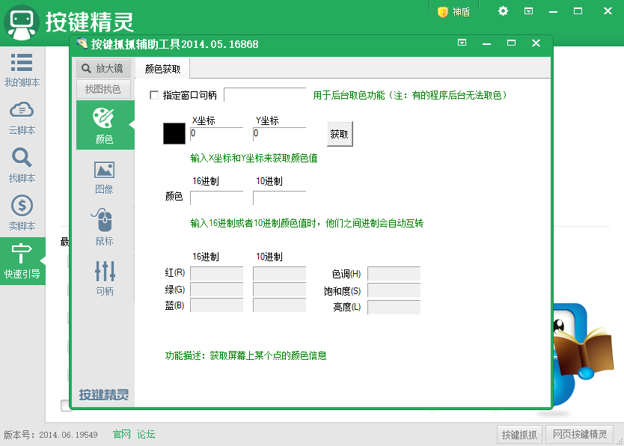
Task: Select the 放大镜 magnifier tool
Action: coord(103,68)
